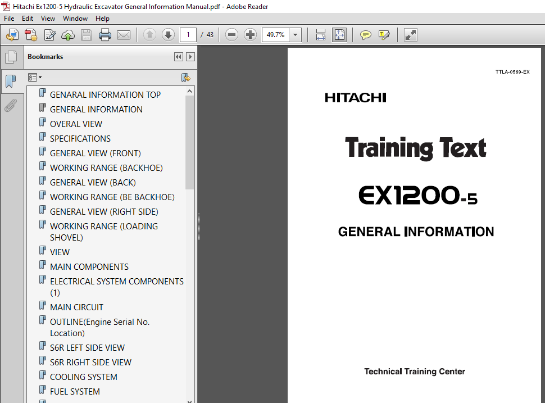Select the MAIN CIRCUIT bookmark

pos(76,307)
